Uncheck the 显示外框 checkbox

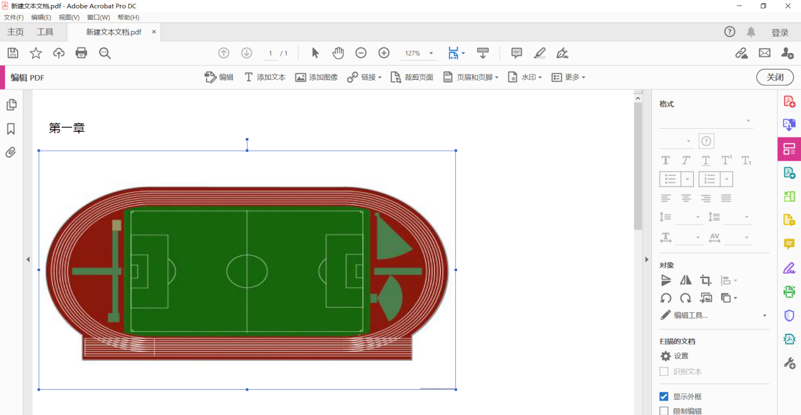coord(664,397)
